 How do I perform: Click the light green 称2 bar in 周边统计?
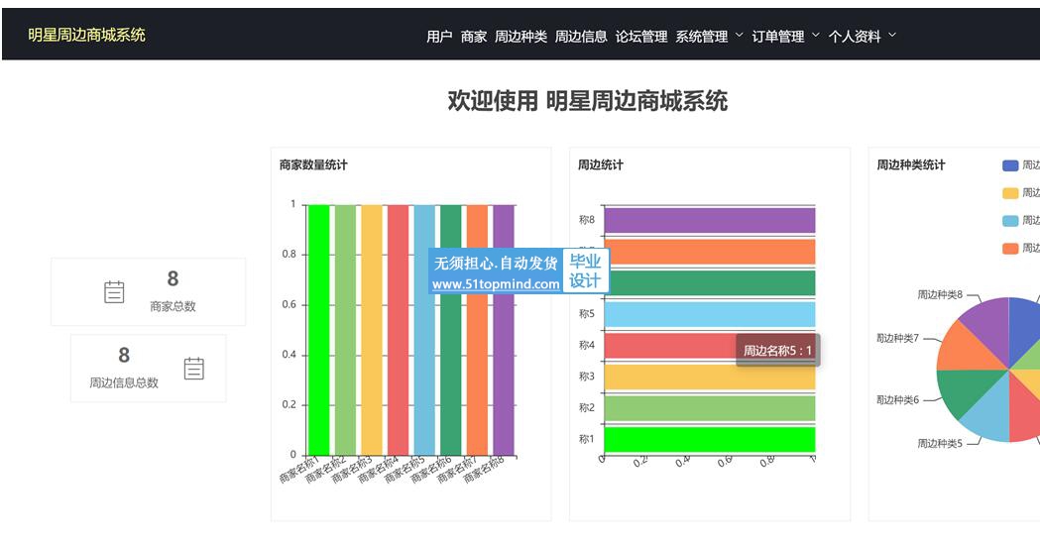pos(710,408)
